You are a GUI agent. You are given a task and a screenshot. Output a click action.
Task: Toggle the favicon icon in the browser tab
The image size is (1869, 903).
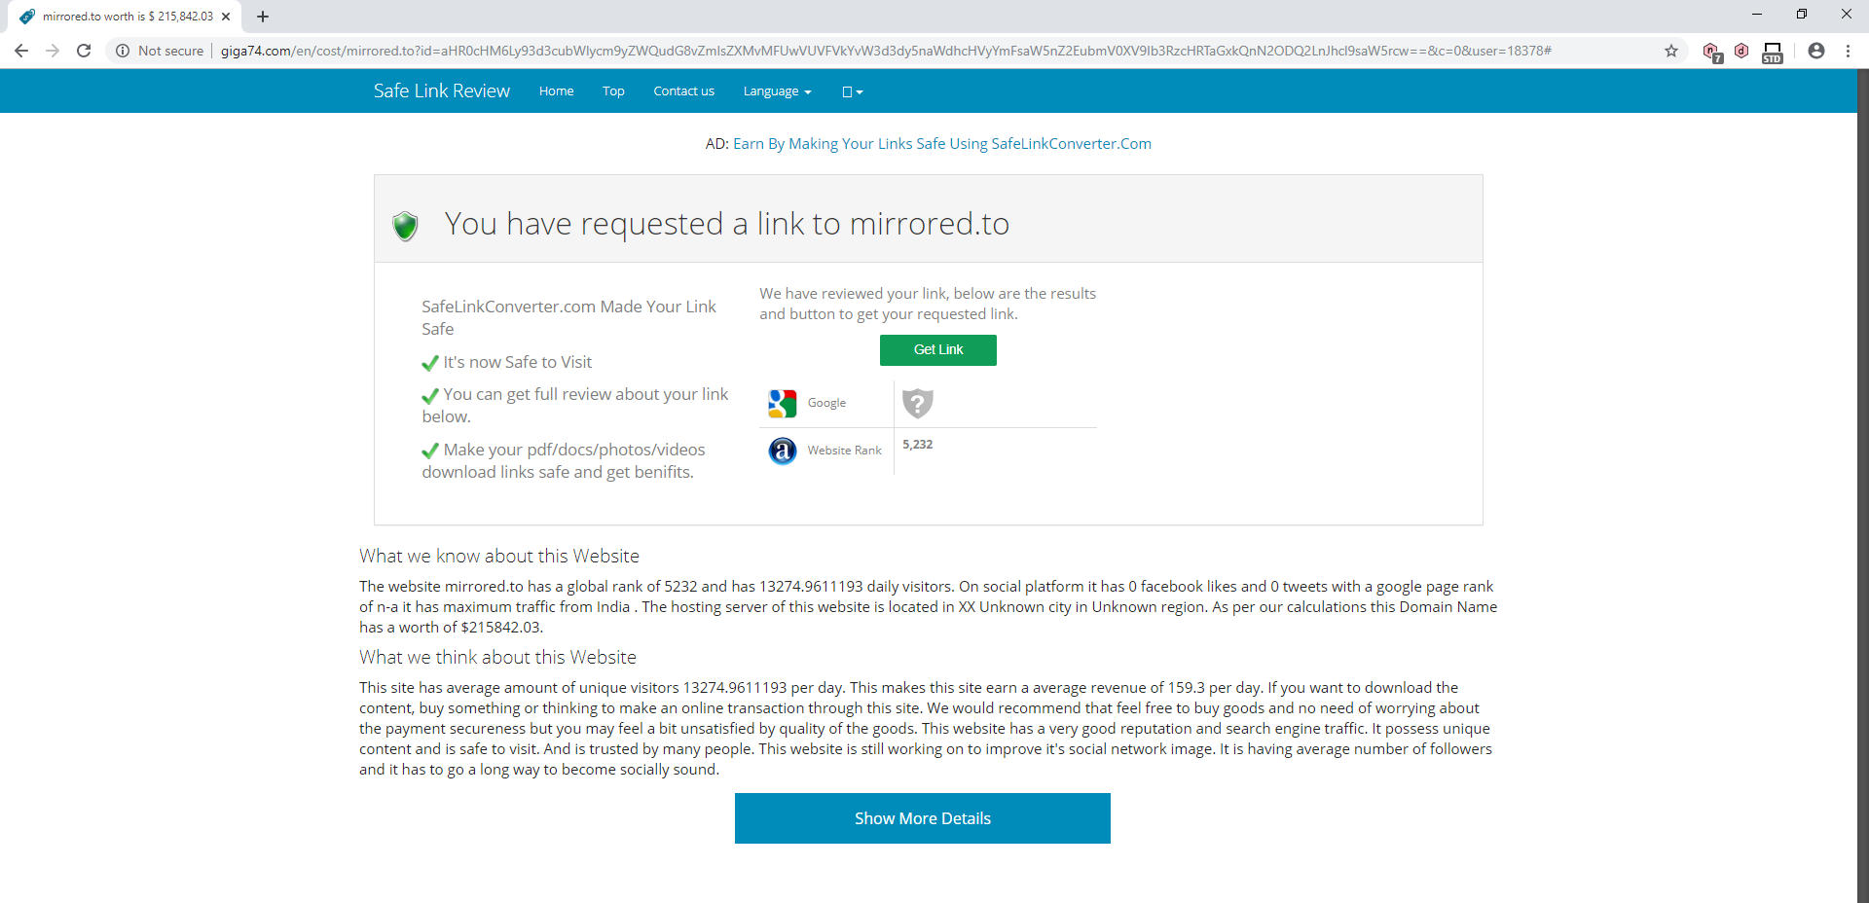[x=26, y=16]
